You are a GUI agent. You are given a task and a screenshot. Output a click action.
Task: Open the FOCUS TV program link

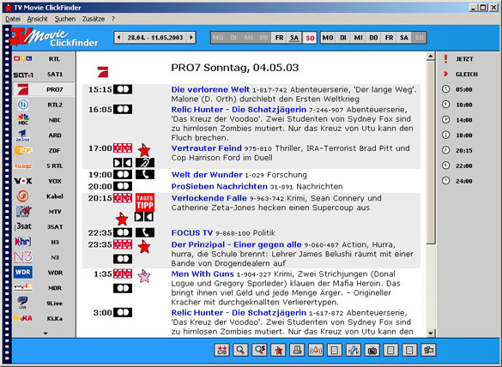pos(192,232)
